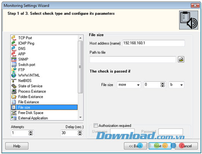Click the Help button
Image resolution: width=202 pixels, height=154 pixels.
(17, 146)
